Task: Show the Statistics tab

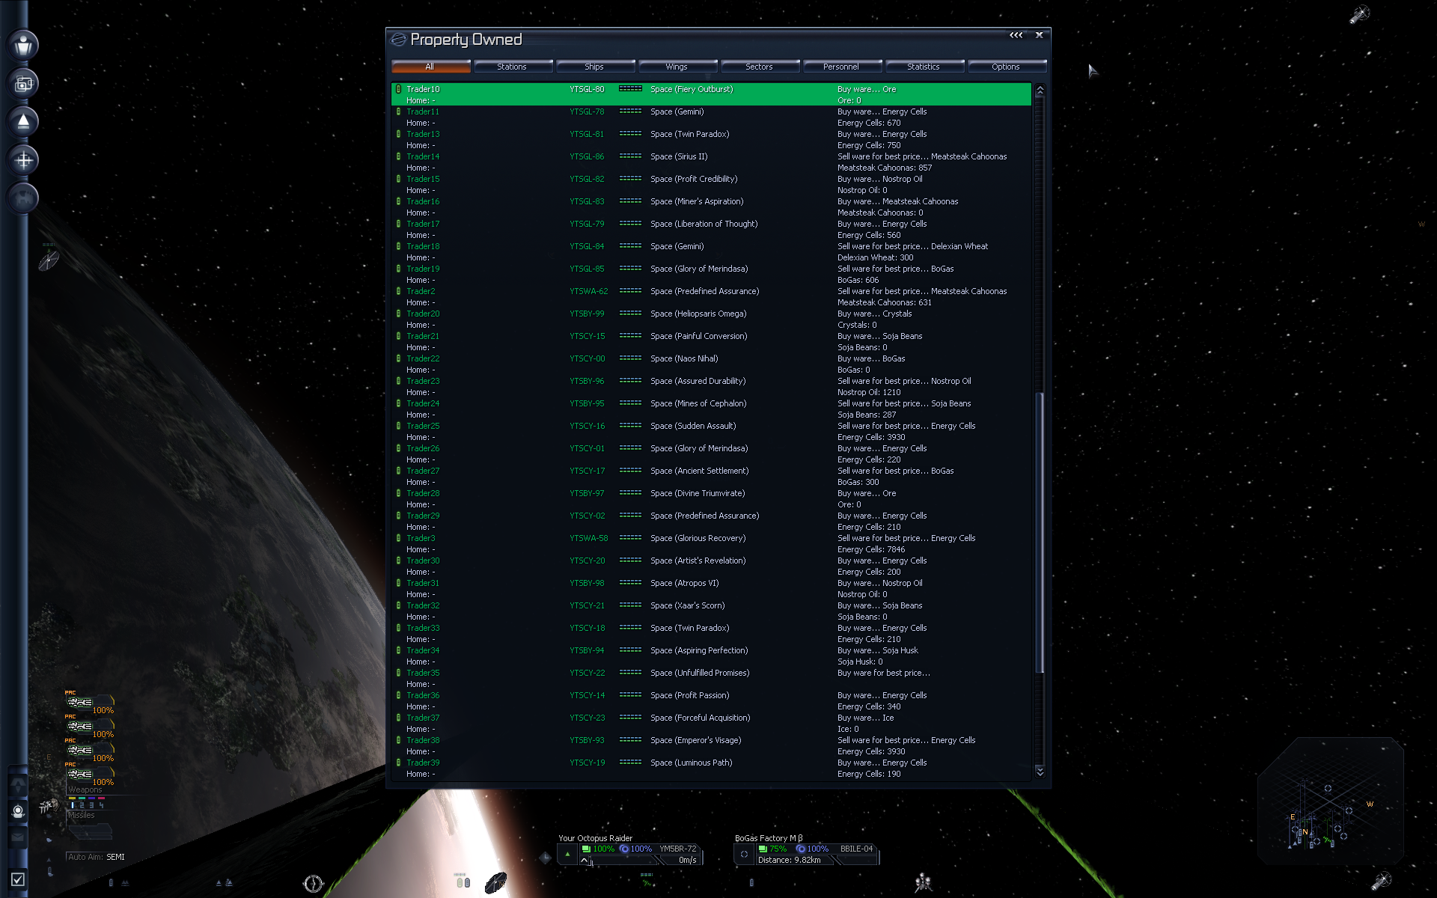Action: pos(924,67)
